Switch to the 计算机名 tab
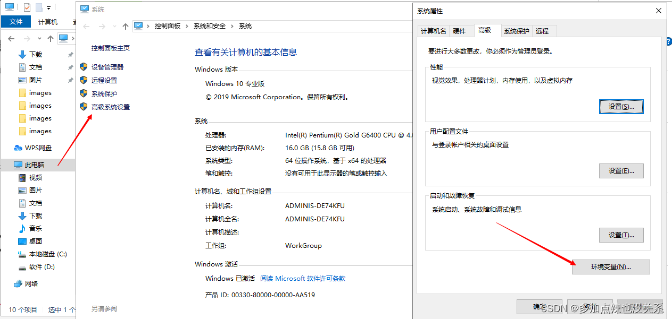This screenshot has width=672, height=319. 433,31
